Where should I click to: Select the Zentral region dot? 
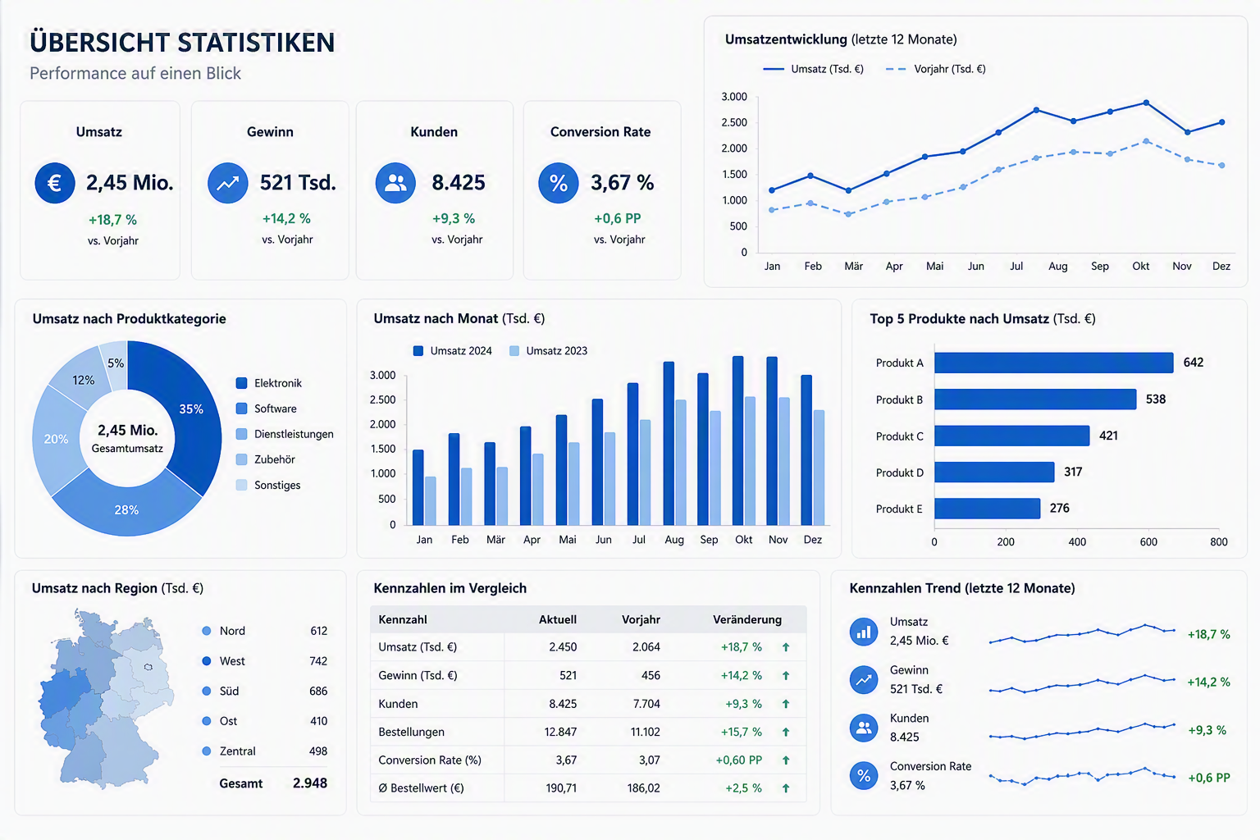coord(207,751)
